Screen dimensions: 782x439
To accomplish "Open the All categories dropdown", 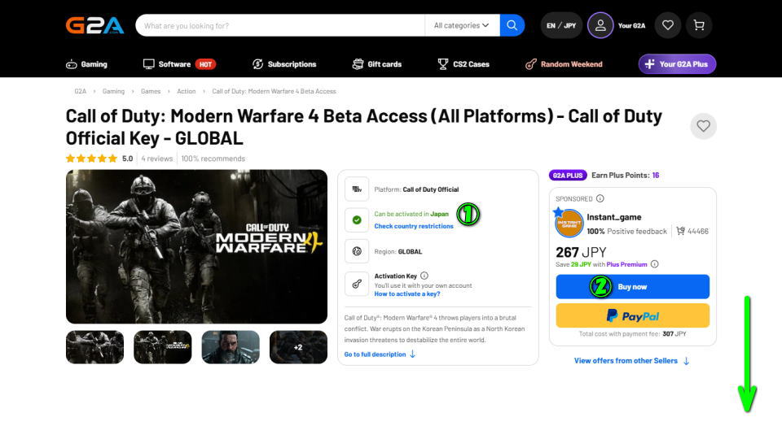I will (x=462, y=25).
